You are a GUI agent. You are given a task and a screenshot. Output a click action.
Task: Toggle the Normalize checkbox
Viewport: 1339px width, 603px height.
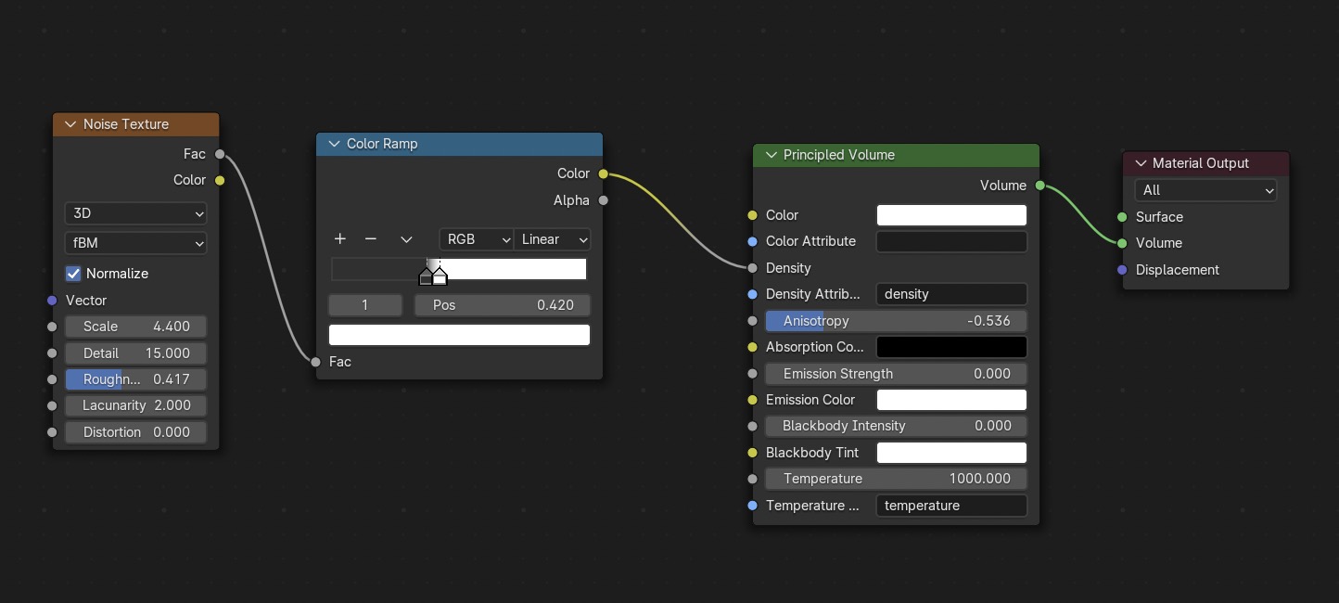pyautogui.click(x=74, y=274)
